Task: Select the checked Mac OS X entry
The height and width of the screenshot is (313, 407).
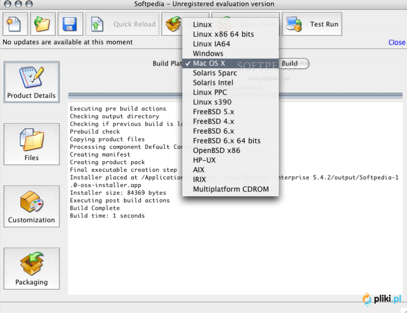Action: tap(230, 64)
